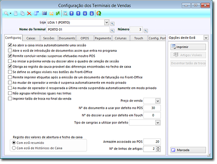217x164 pixels.
Task: Switch to the Pagamento tab
Action: click(x=103, y=38)
